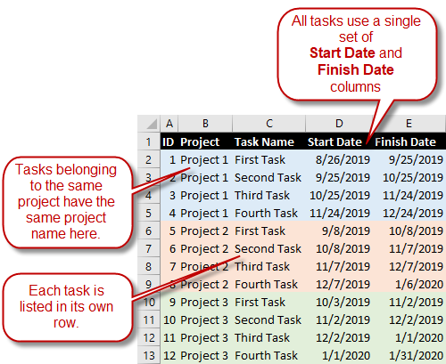Select column A header
Viewport: 446px width, 364px height.
pyautogui.click(x=169, y=124)
